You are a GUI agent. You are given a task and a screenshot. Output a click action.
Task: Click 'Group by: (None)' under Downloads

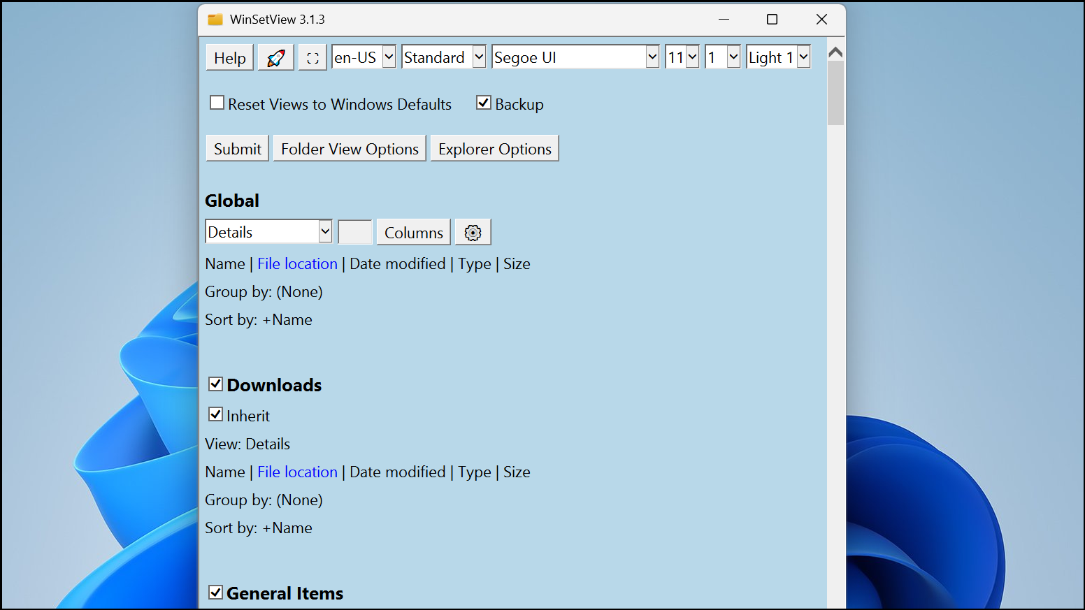pos(264,500)
